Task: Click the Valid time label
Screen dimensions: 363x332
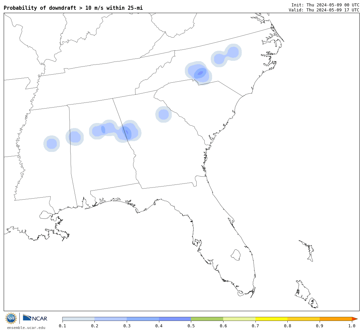Action: 324,10
